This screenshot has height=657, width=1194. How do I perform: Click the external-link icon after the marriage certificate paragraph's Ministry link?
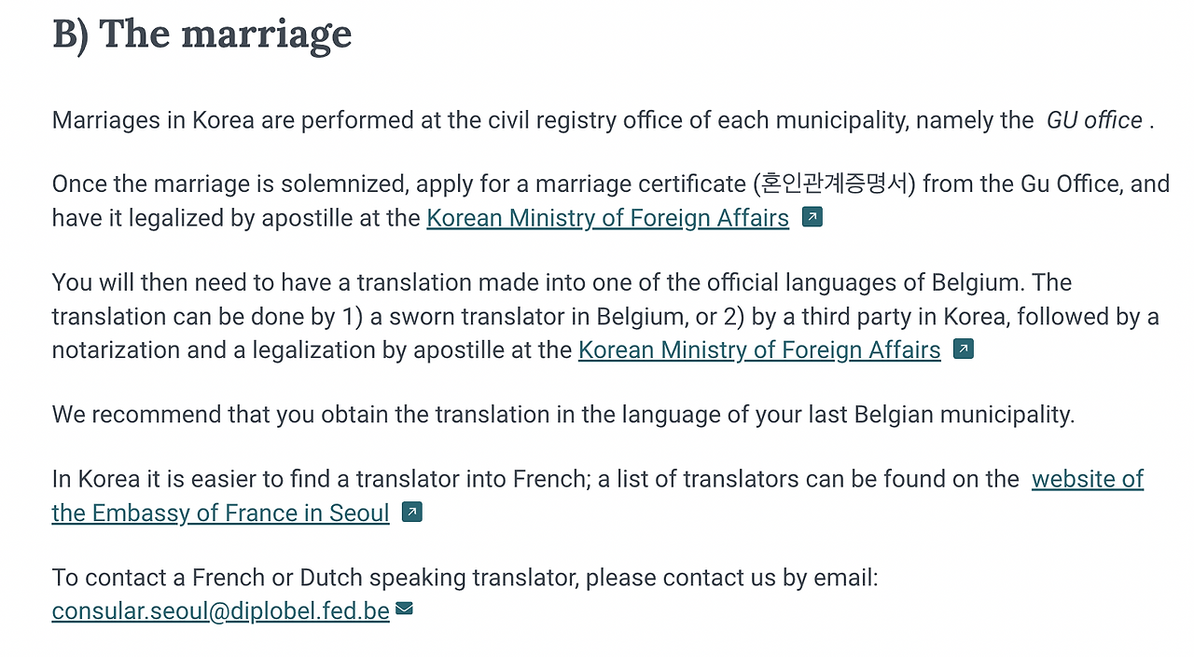(812, 218)
